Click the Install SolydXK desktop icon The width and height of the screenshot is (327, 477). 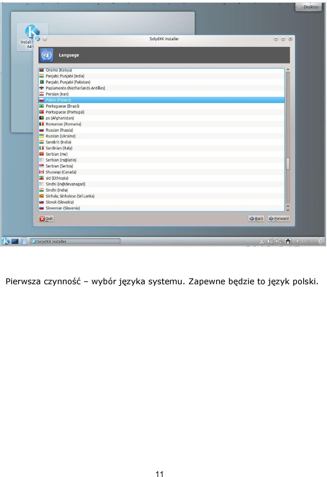coord(32,37)
